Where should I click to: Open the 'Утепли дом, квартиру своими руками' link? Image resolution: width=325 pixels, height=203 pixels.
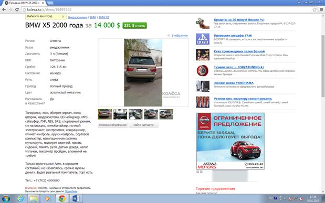(x=243, y=99)
